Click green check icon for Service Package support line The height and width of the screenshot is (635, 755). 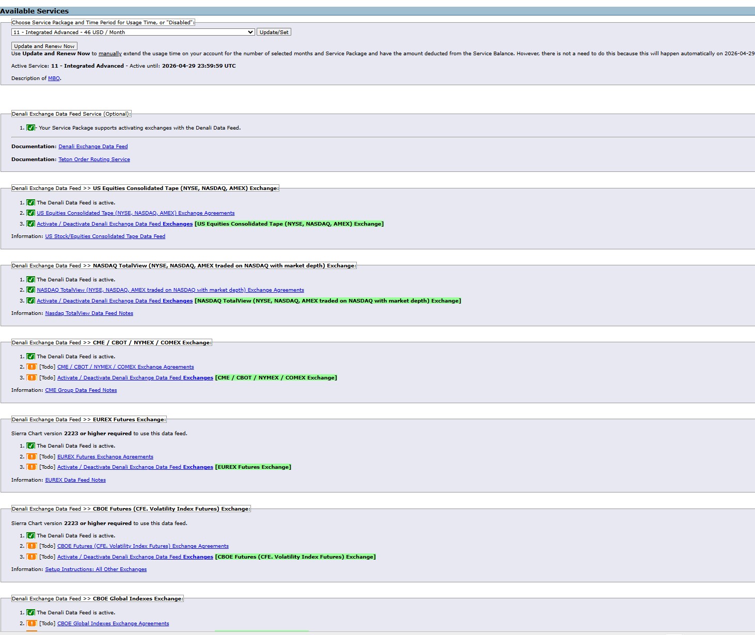[30, 128]
